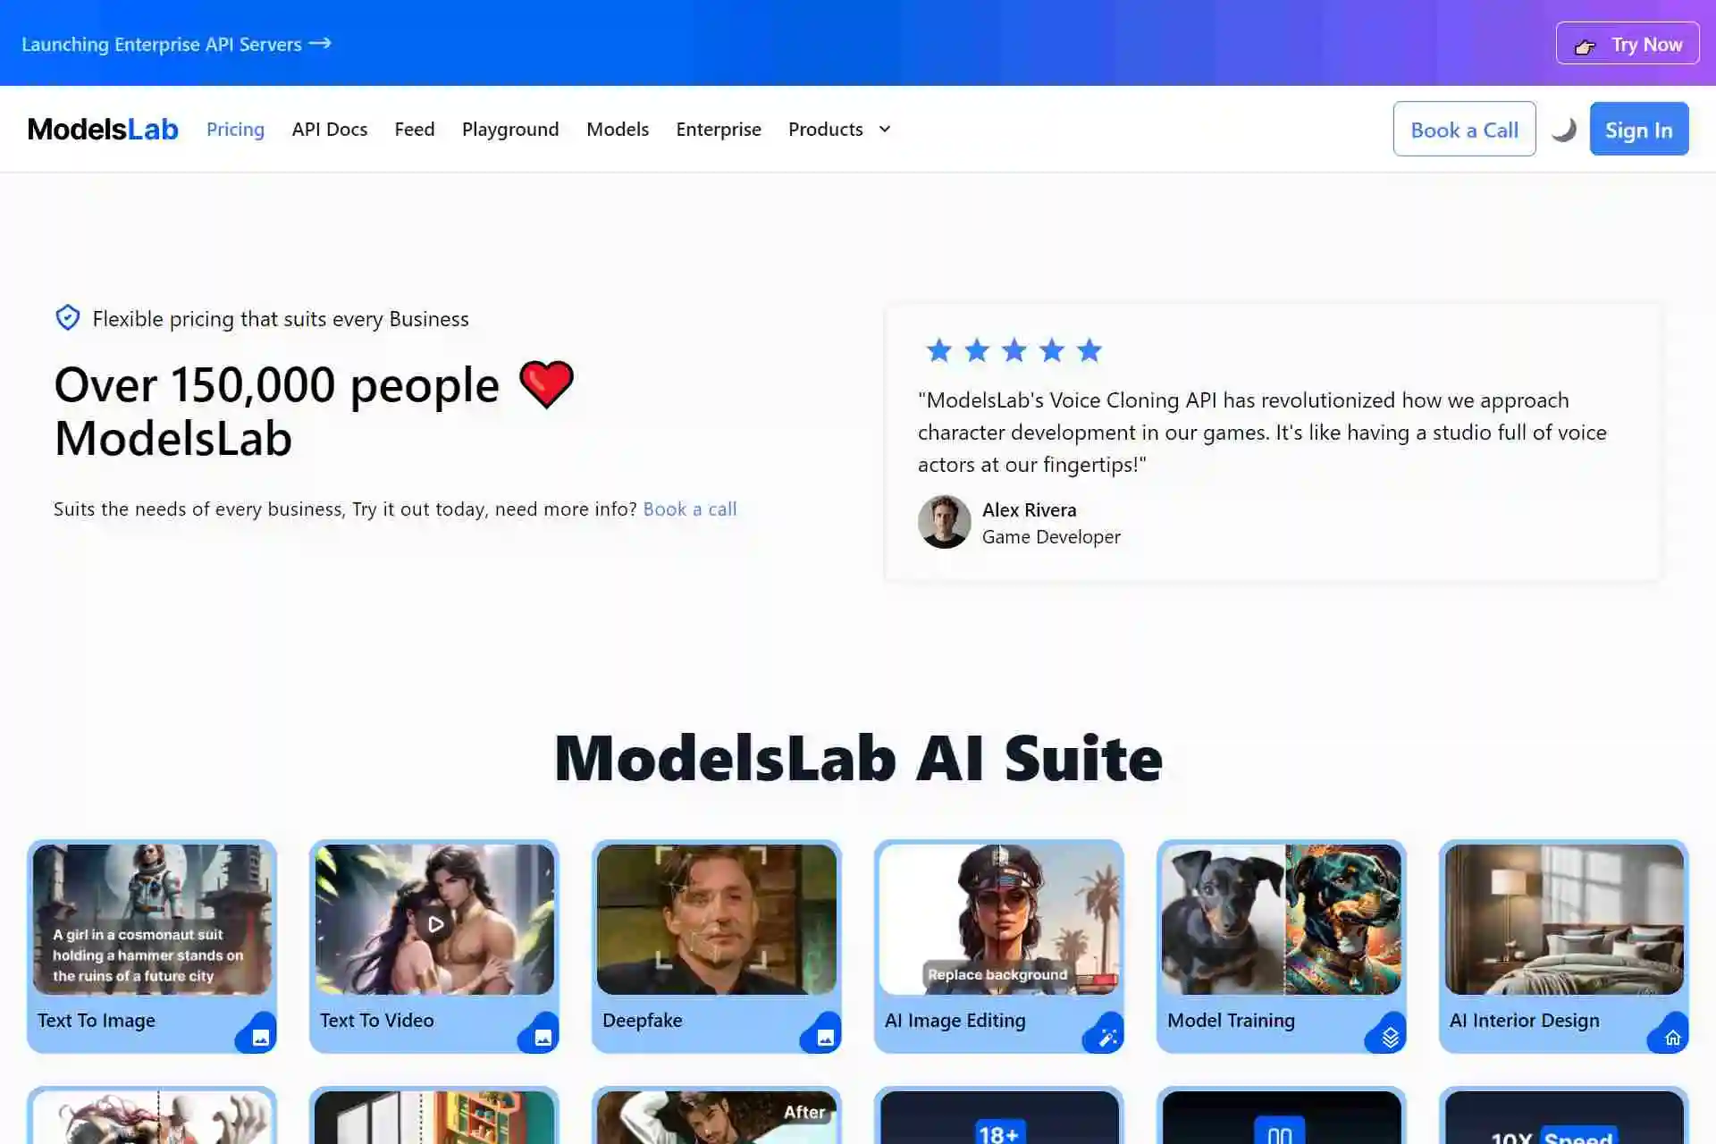This screenshot has width=1716, height=1144.
Task: Click the After labeled card thumbnail
Action: tap(717, 1118)
